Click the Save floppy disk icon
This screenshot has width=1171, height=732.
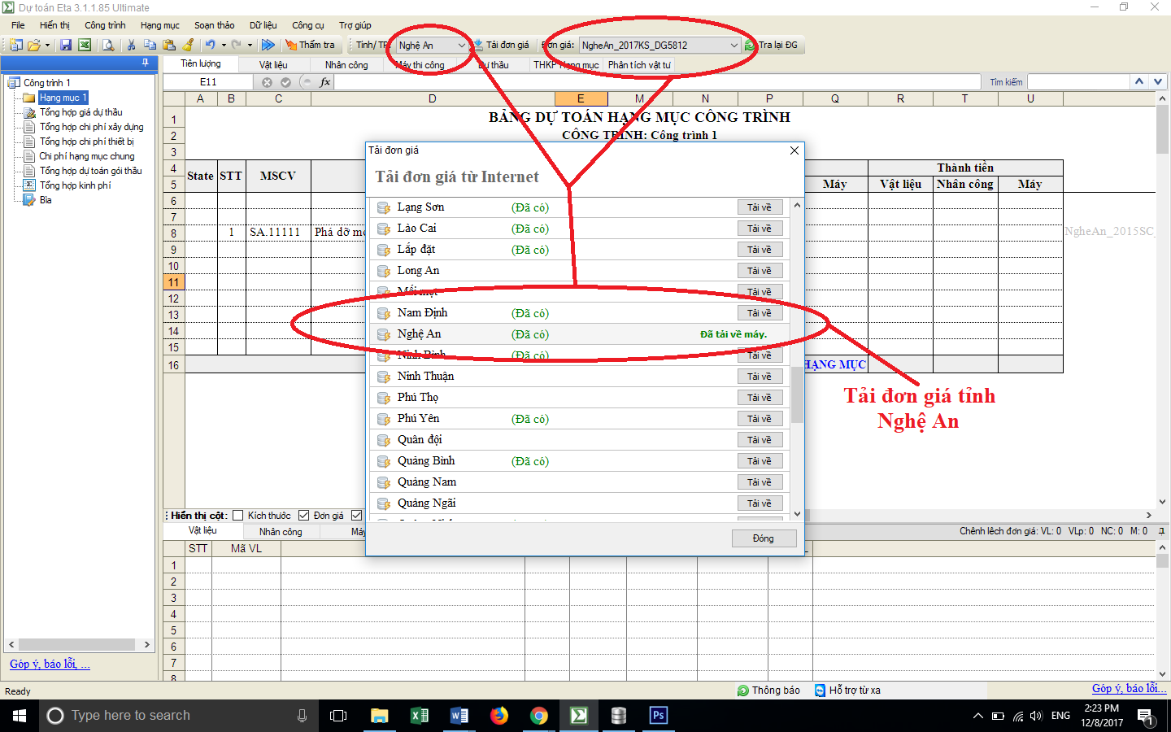click(66, 46)
